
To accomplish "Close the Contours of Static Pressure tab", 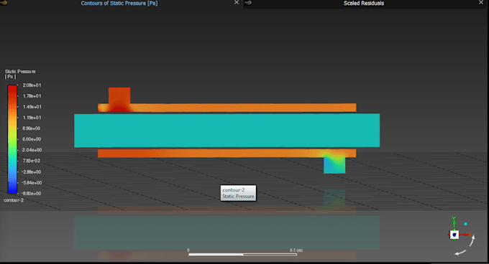I will click(x=237, y=2).
